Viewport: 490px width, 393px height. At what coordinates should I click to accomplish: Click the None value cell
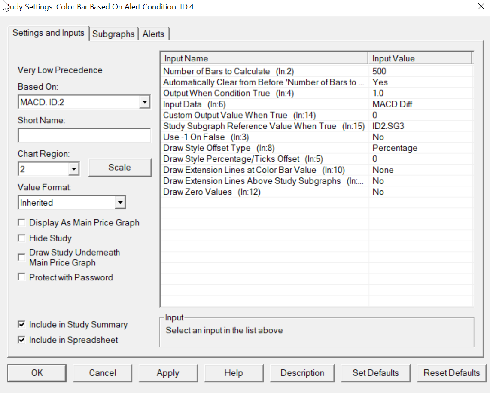point(420,170)
